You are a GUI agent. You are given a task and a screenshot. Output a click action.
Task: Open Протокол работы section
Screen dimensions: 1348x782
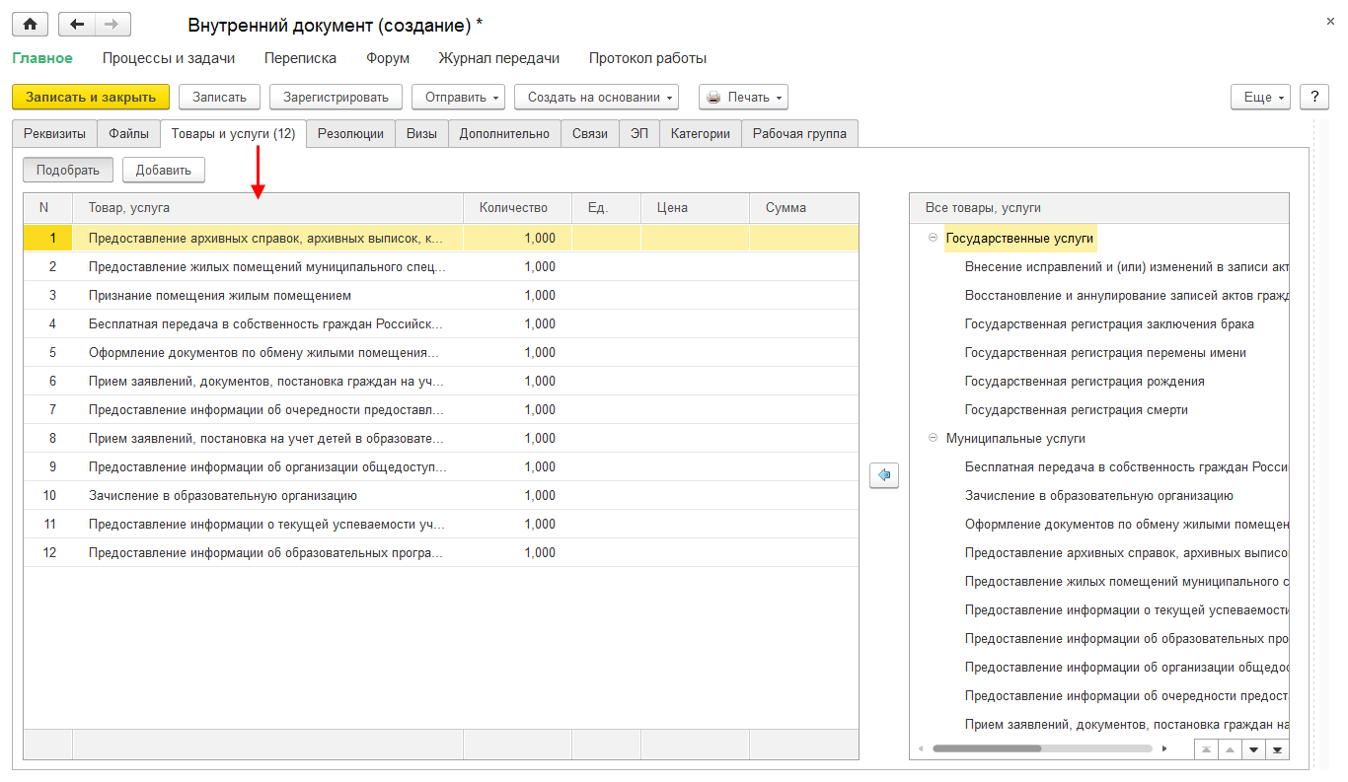point(647,58)
